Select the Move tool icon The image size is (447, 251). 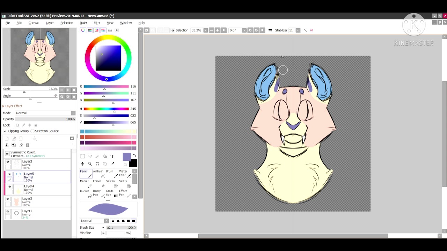pyautogui.click(x=82, y=164)
